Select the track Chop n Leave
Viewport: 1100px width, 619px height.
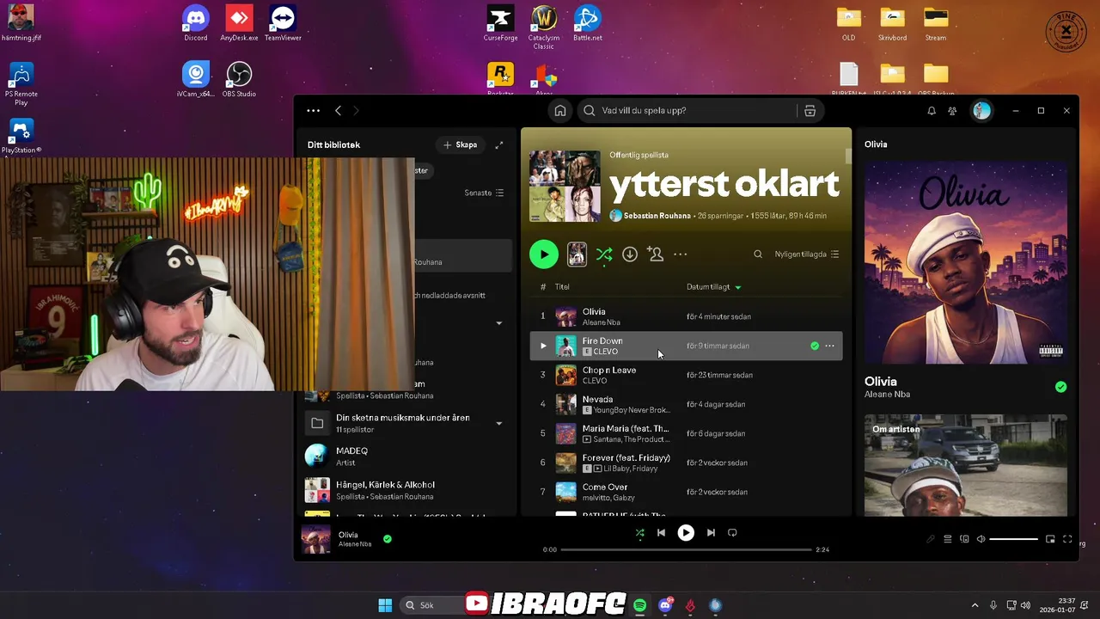click(x=686, y=375)
